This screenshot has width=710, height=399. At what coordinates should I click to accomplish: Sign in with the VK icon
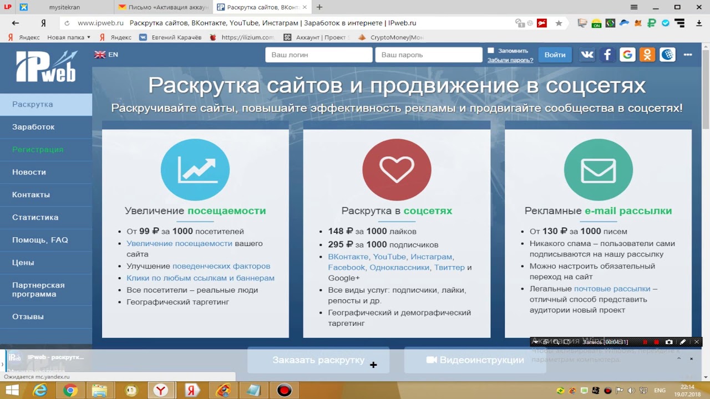coord(587,54)
